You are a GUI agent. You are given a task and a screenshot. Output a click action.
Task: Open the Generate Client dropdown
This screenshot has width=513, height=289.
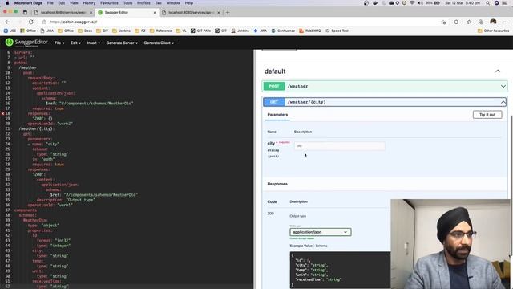point(159,43)
